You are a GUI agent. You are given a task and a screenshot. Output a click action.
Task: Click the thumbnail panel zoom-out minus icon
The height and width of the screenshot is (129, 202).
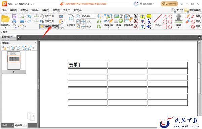point(18,48)
